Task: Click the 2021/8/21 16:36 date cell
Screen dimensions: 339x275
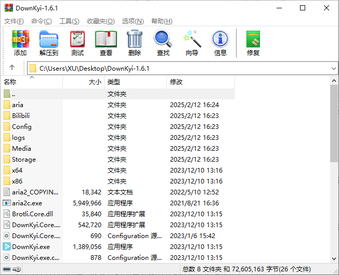Action: (194, 203)
